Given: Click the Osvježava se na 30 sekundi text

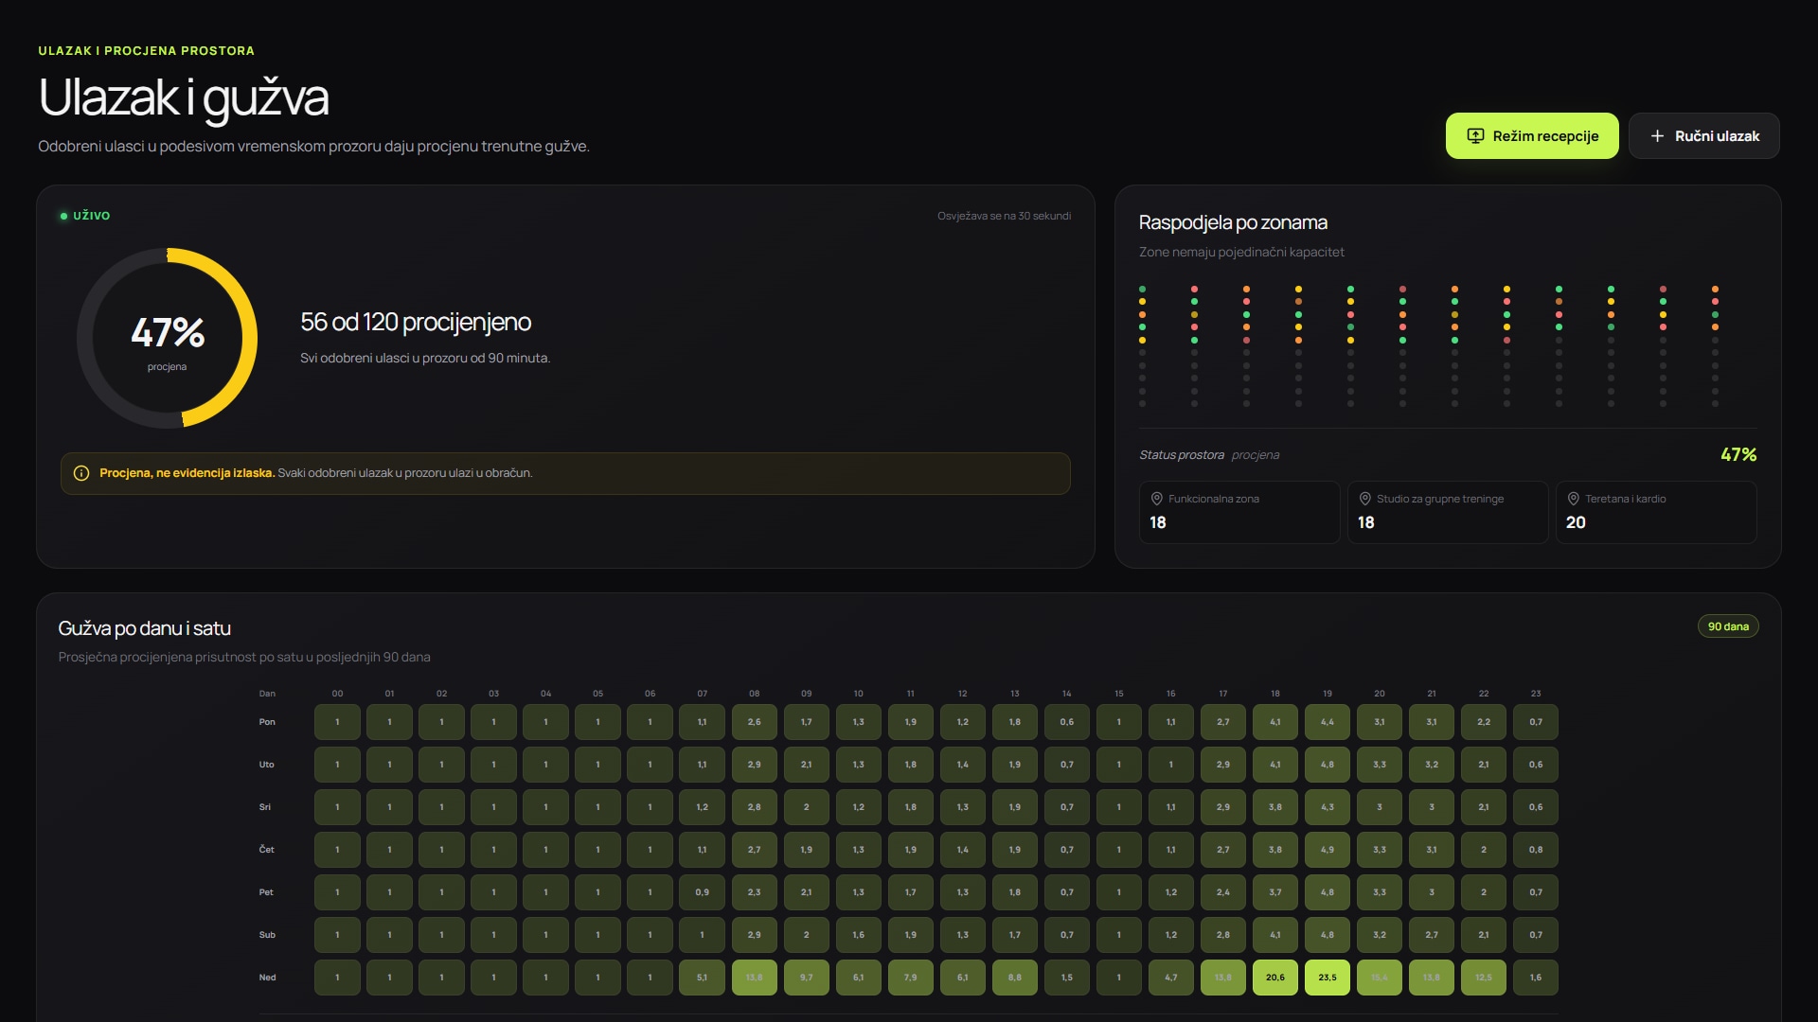Looking at the screenshot, I should pos(1005,216).
